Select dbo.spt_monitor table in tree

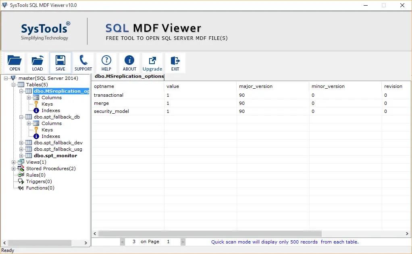[55, 156]
